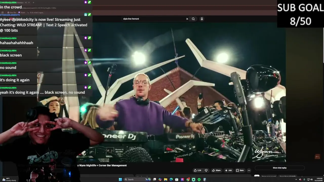
Task: Clear the YouTube search box with X
Action: click(187, 19)
